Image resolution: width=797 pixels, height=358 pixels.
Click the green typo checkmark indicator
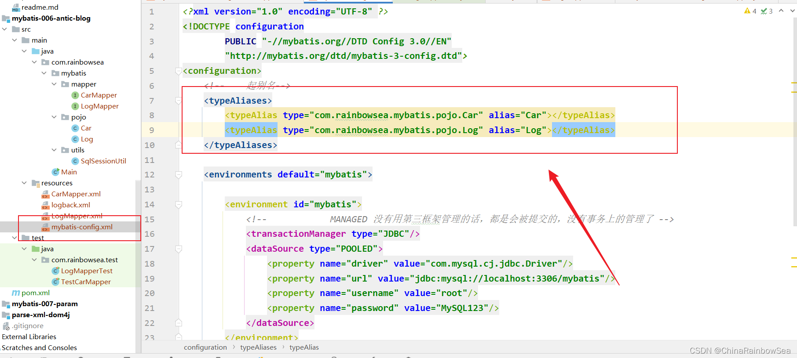pyautogui.click(x=764, y=11)
